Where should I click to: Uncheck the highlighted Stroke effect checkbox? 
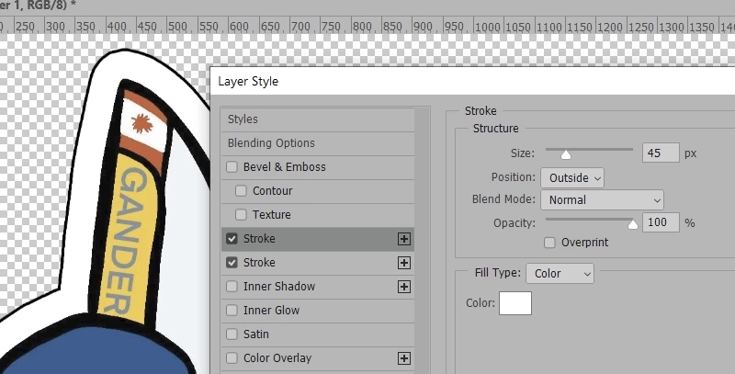point(232,239)
